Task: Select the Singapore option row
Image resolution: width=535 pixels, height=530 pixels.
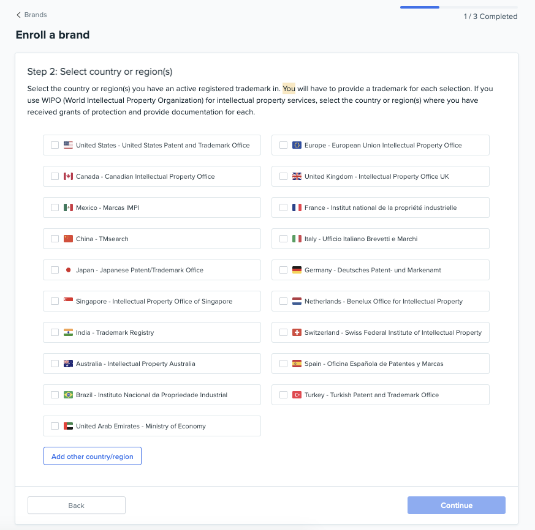Action: point(152,301)
